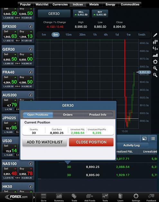Tap GER30 watchlist Sell price 8,952.50
The width and height of the screenshot is (159, 202).
point(10,57)
